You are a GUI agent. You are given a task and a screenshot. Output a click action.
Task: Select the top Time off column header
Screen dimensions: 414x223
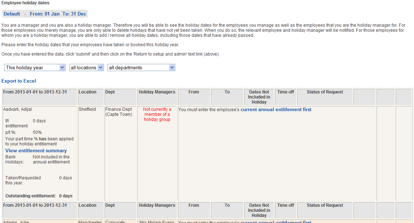(286, 92)
